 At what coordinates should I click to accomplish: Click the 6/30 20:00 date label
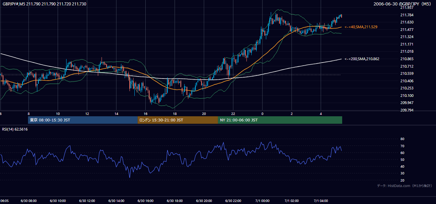pos(204,201)
